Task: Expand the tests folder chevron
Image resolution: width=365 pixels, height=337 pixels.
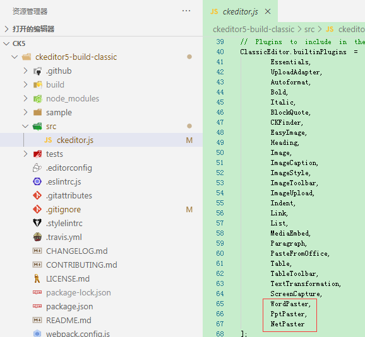Action: point(25,154)
